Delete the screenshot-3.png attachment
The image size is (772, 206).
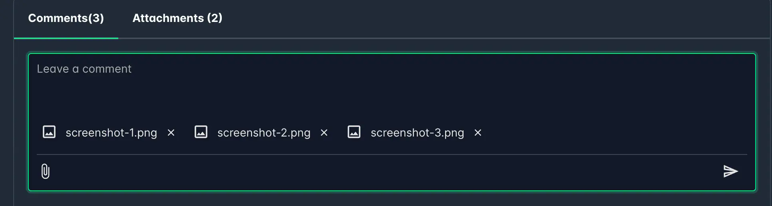[x=478, y=133]
